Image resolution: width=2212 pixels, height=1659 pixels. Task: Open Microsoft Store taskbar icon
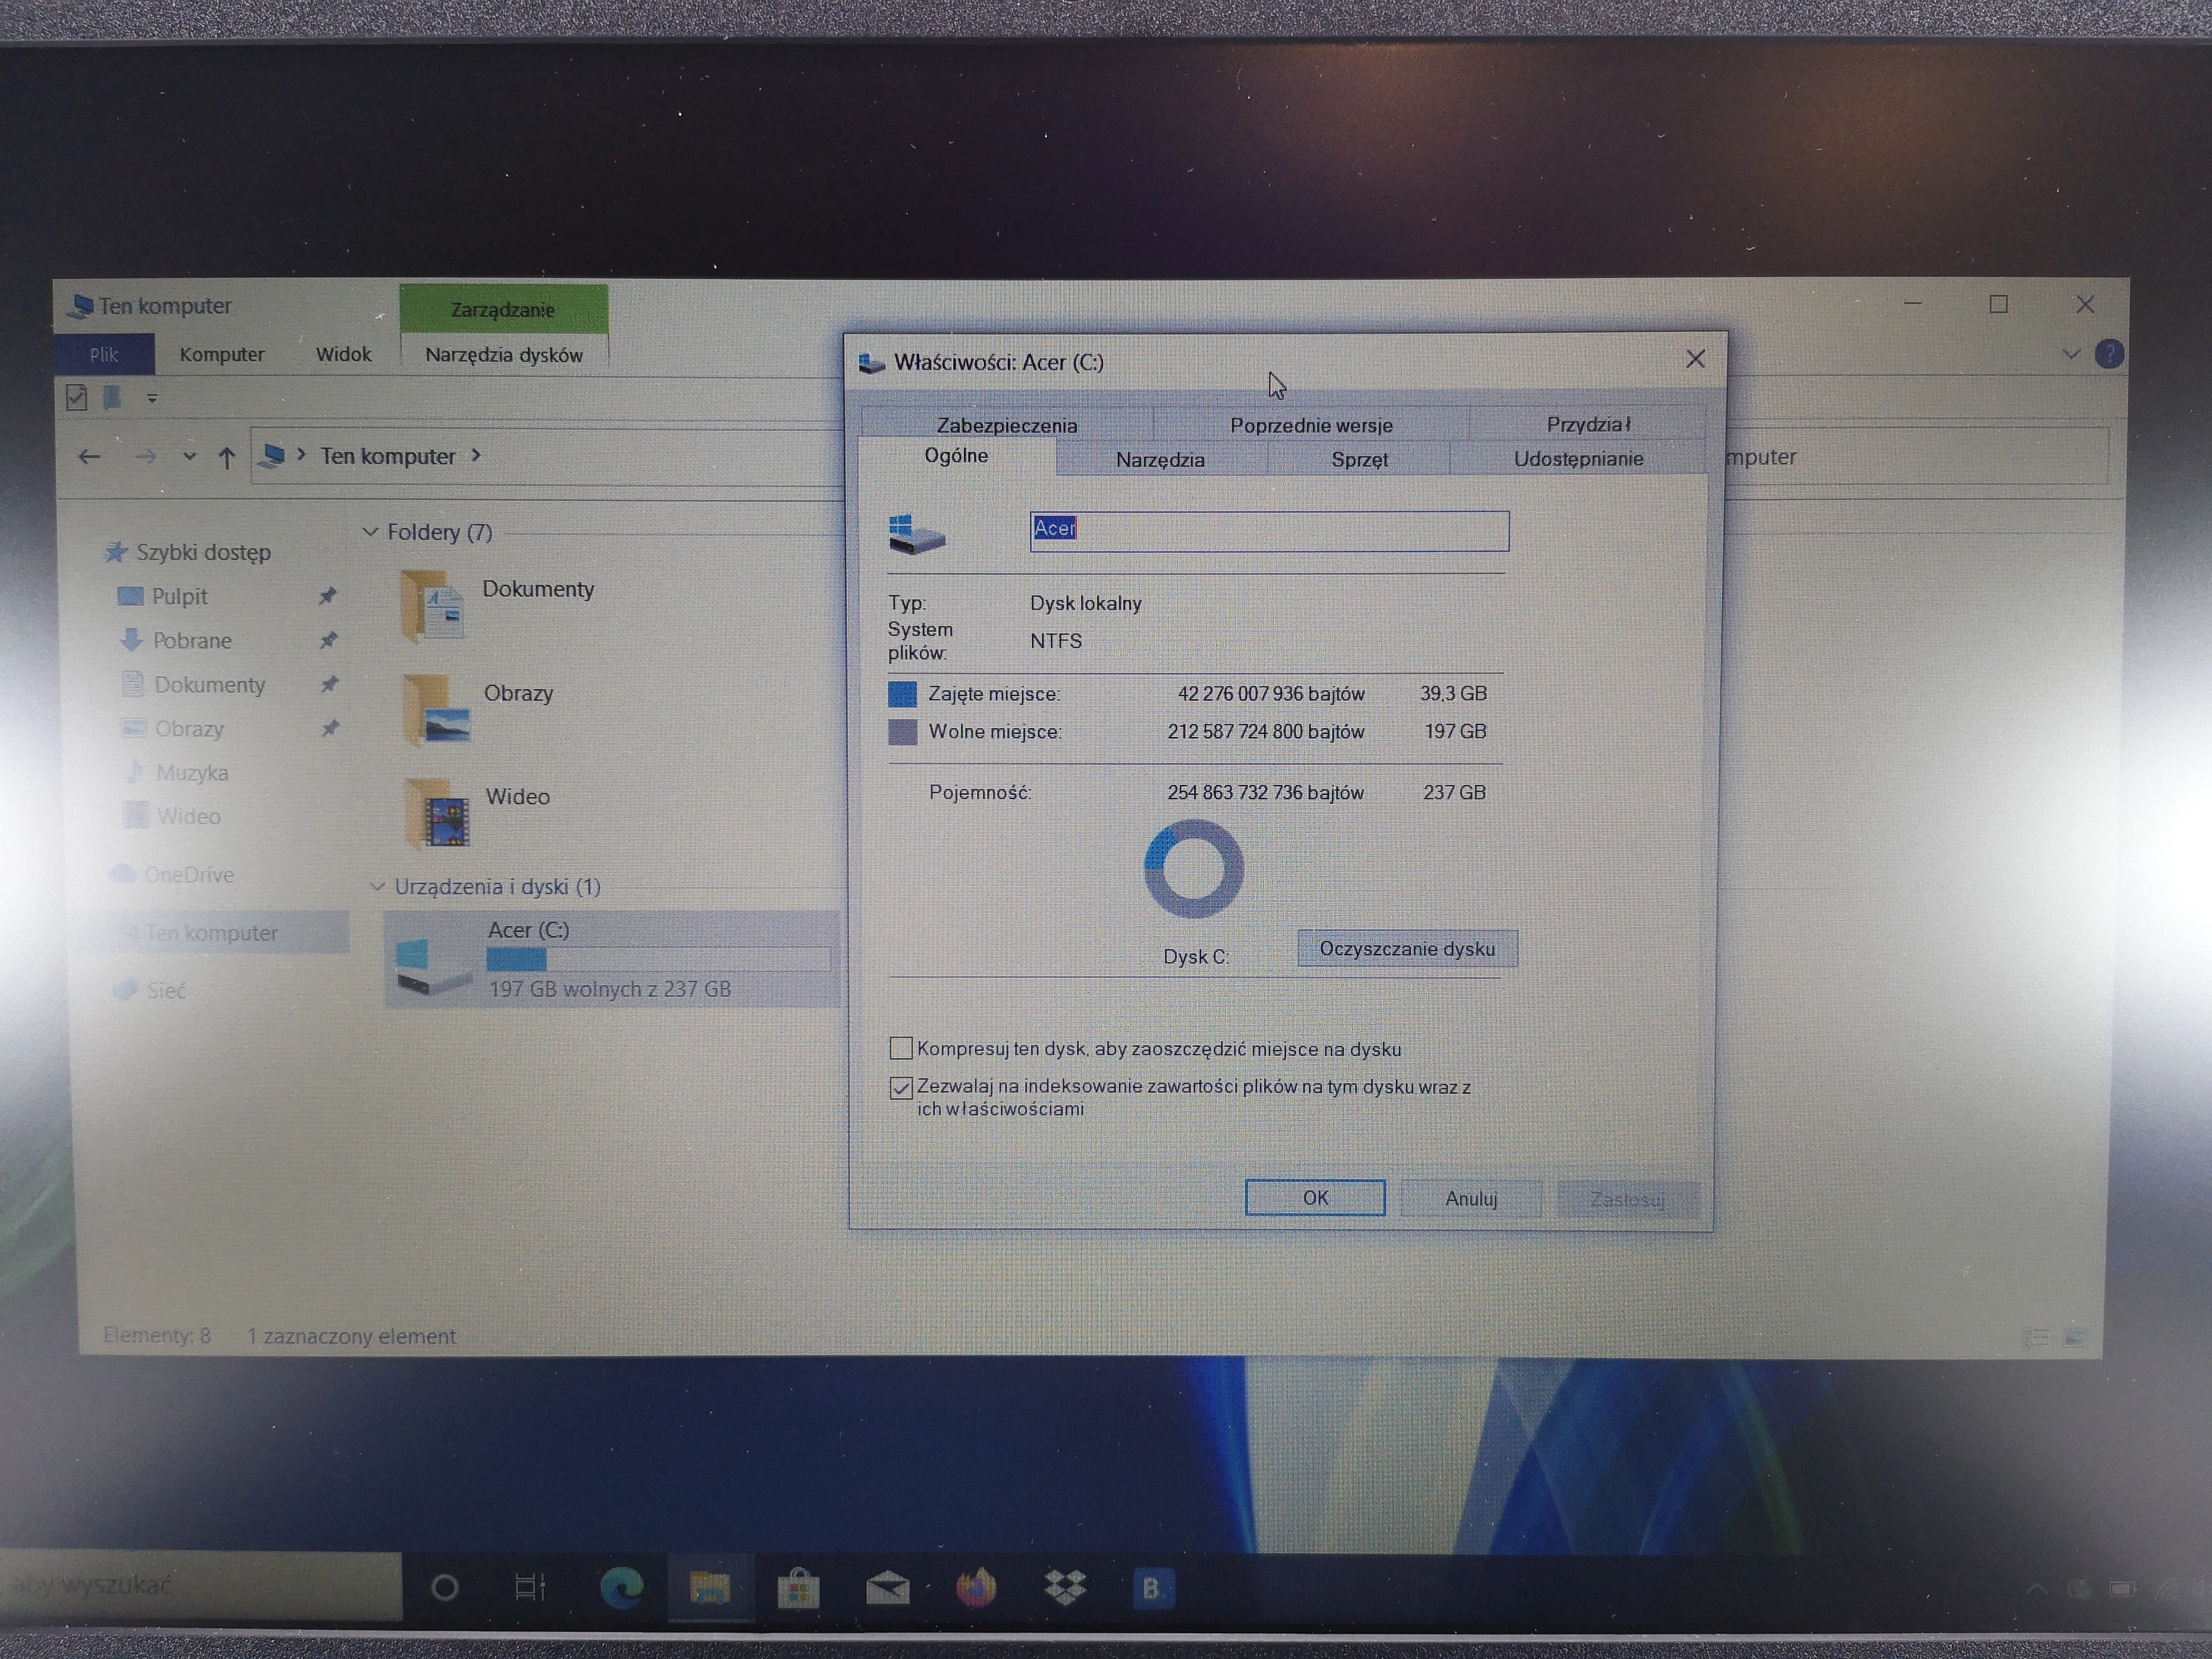798,1588
